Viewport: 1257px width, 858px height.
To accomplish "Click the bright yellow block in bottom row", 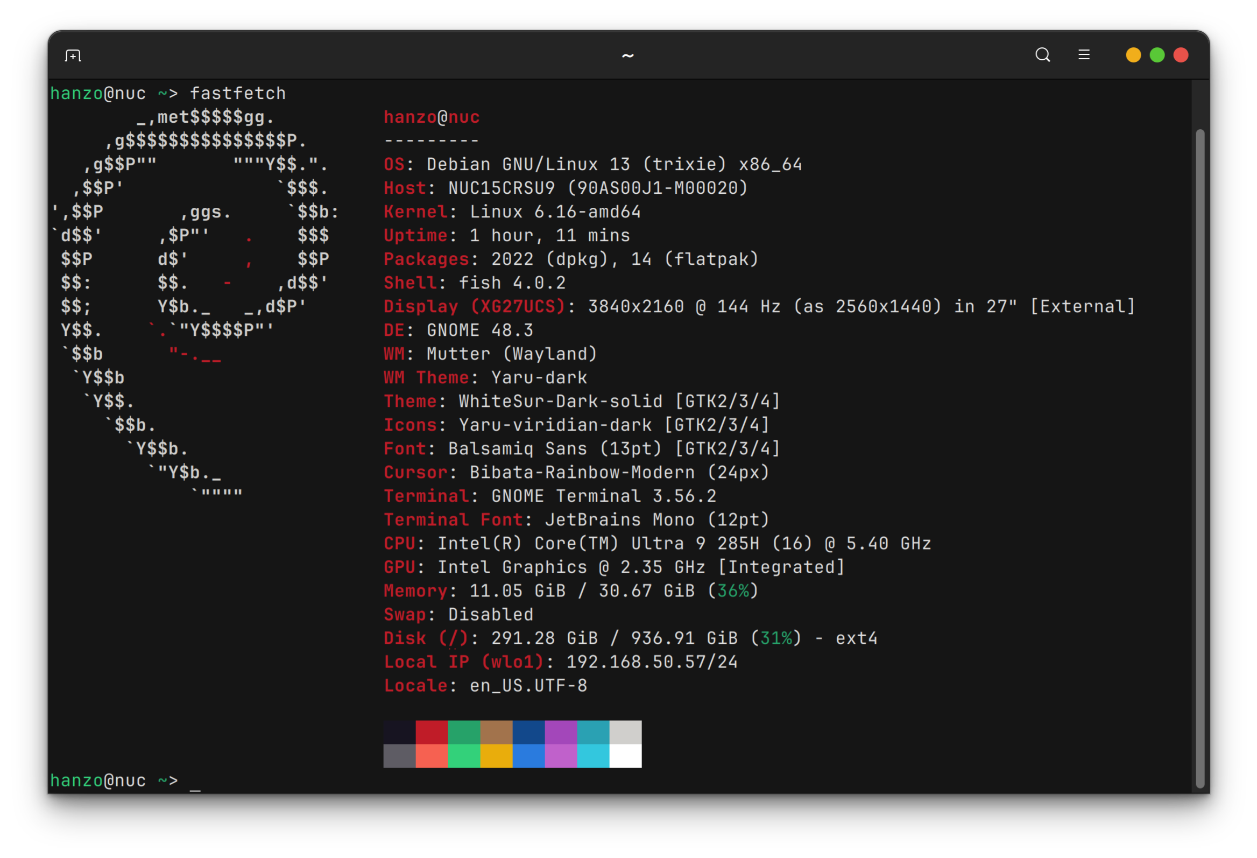I will coord(496,755).
